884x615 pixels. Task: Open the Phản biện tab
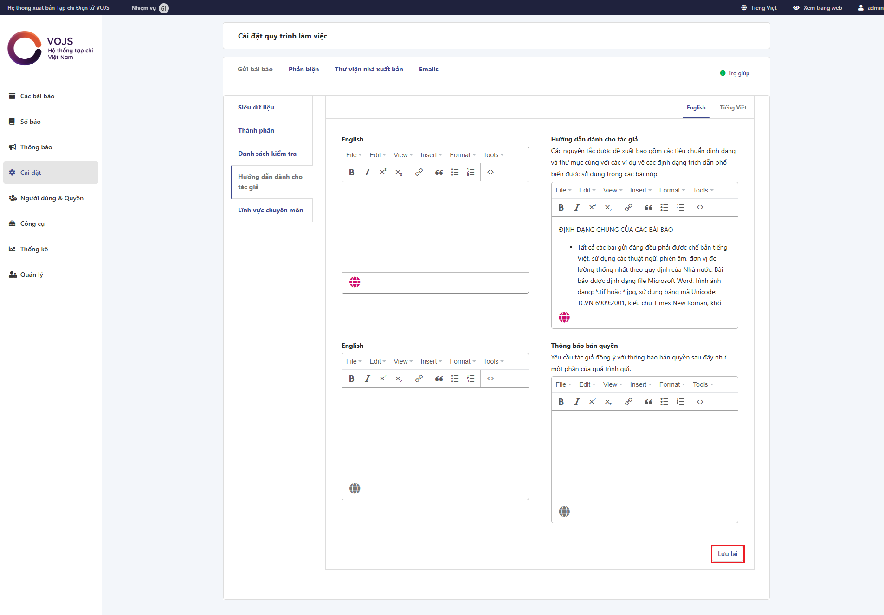[x=303, y=69]
